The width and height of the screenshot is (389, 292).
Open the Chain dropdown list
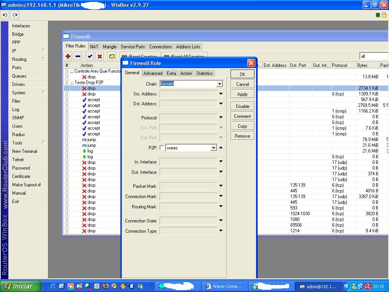[220, 84]
